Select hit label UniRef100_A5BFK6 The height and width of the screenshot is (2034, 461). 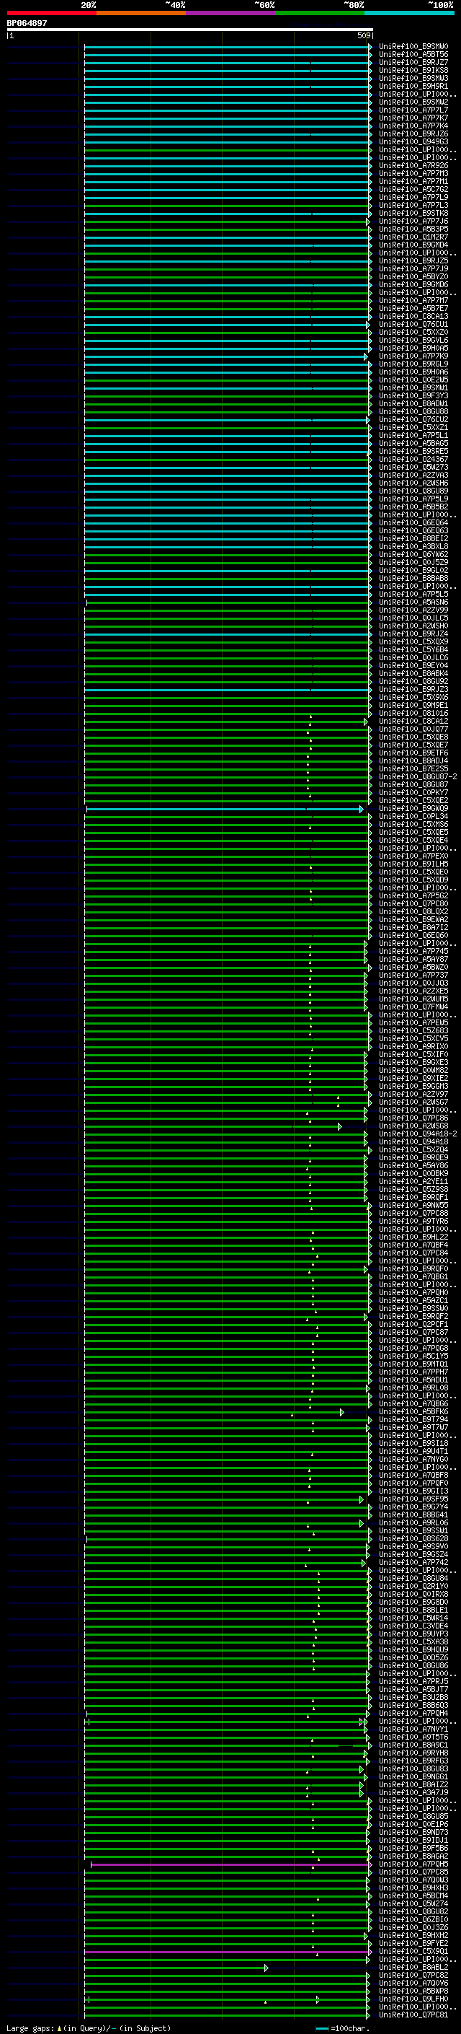tap(413, 1412)
